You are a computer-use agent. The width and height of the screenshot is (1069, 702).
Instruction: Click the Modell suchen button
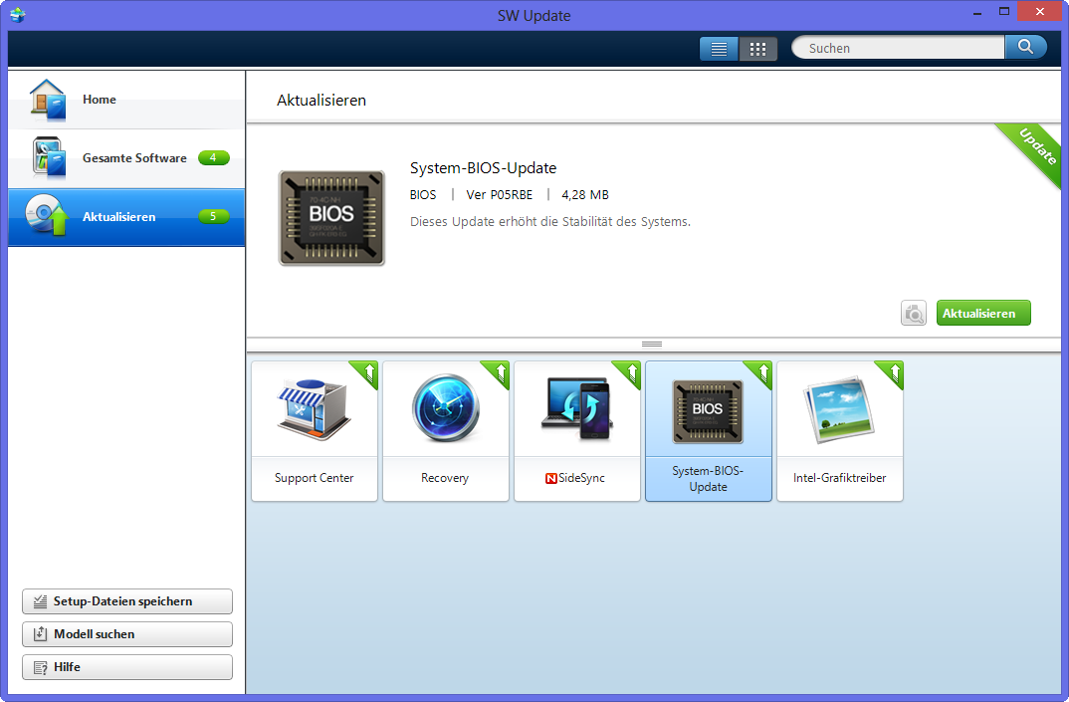pyautogui.click(x=126, y=634)
